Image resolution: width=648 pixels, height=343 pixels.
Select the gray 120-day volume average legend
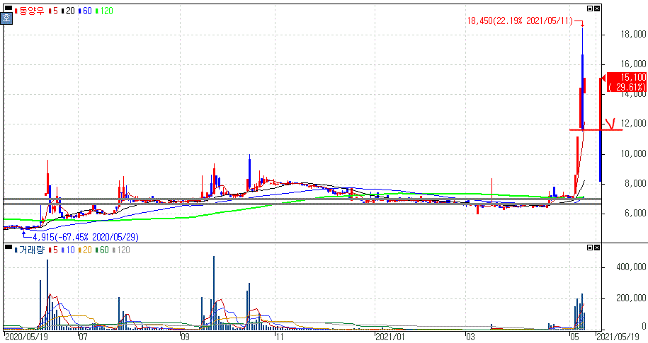click(x=121, y=250)
